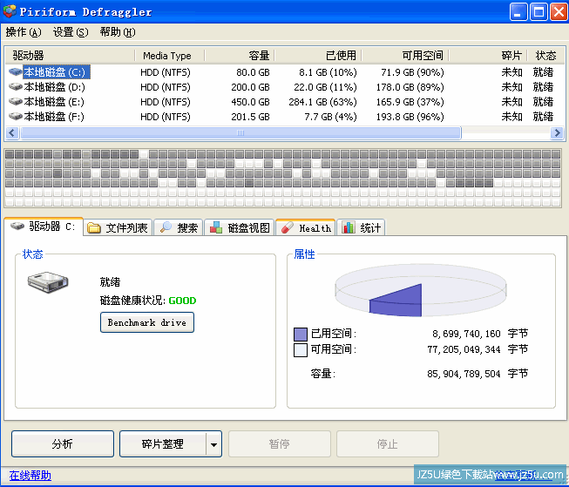Click the folder icon on 文件列表 tab

click(x=94, y=228)
